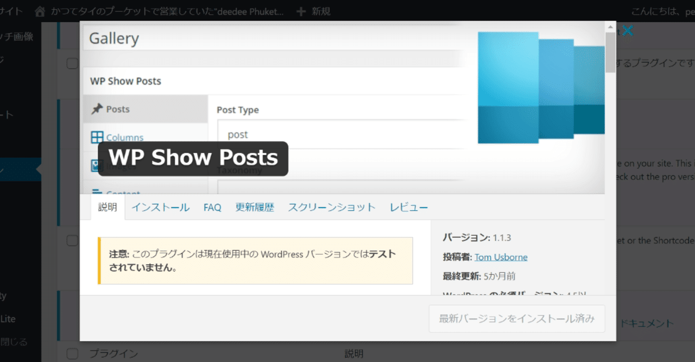Dismiss the notice with the blue X icon
This screenshot has height=362, width=695.
point(628,31)
